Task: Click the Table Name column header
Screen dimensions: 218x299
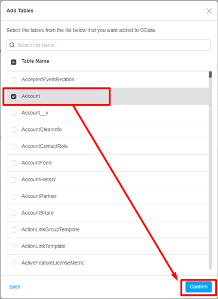Action: [x=35, y=61]
